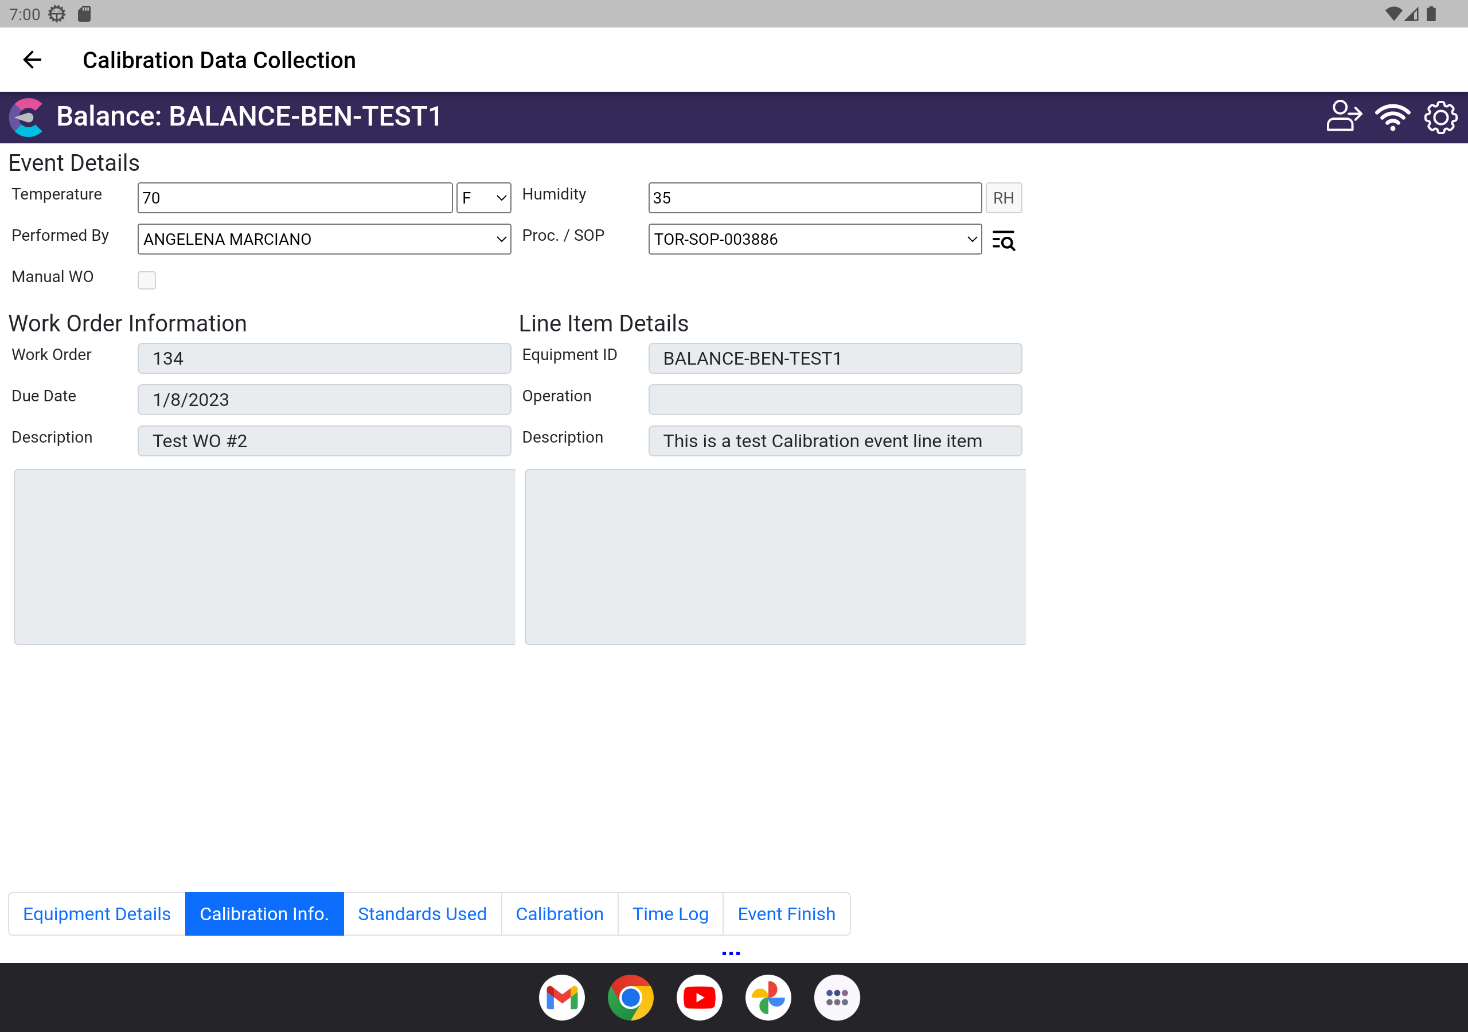Launch Chrome from the dock
Image resolution: width=1468 pixels, height=1032 pixels.
coord(630,997)
